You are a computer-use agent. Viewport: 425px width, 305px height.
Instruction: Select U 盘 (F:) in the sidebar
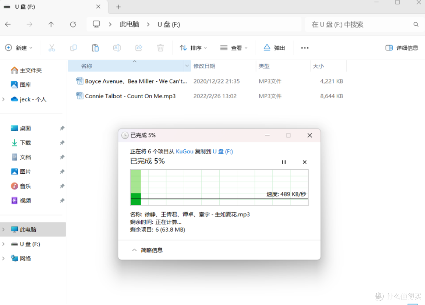click(x=26, y=244)
